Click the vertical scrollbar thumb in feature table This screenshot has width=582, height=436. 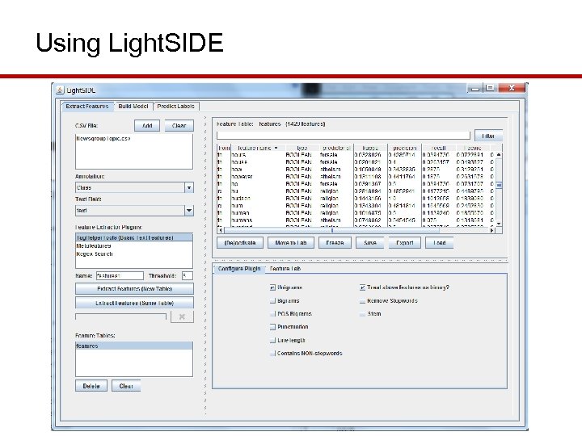click(499, 185)
